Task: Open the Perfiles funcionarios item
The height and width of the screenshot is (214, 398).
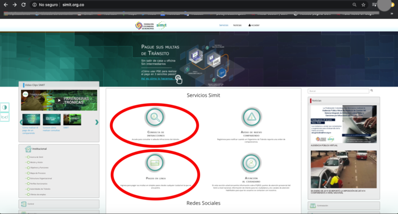Action: coord(39,184)
